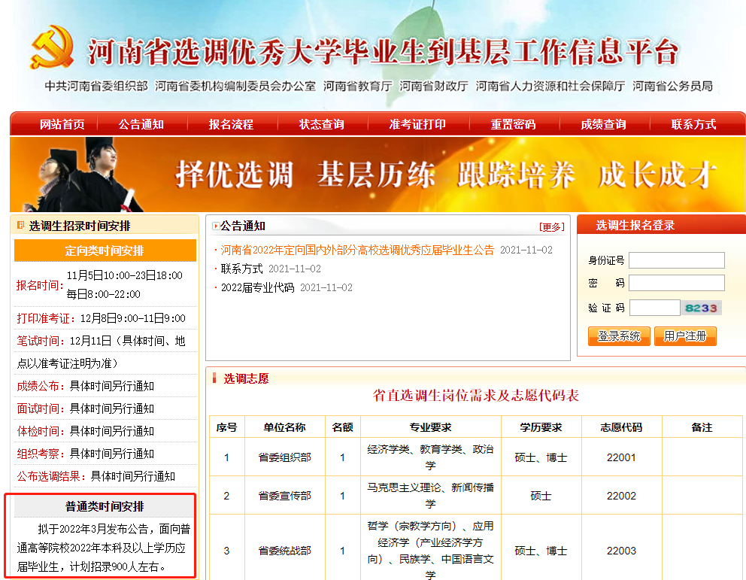Select 状态查询 in navigation bar

(x=322, y=124)
